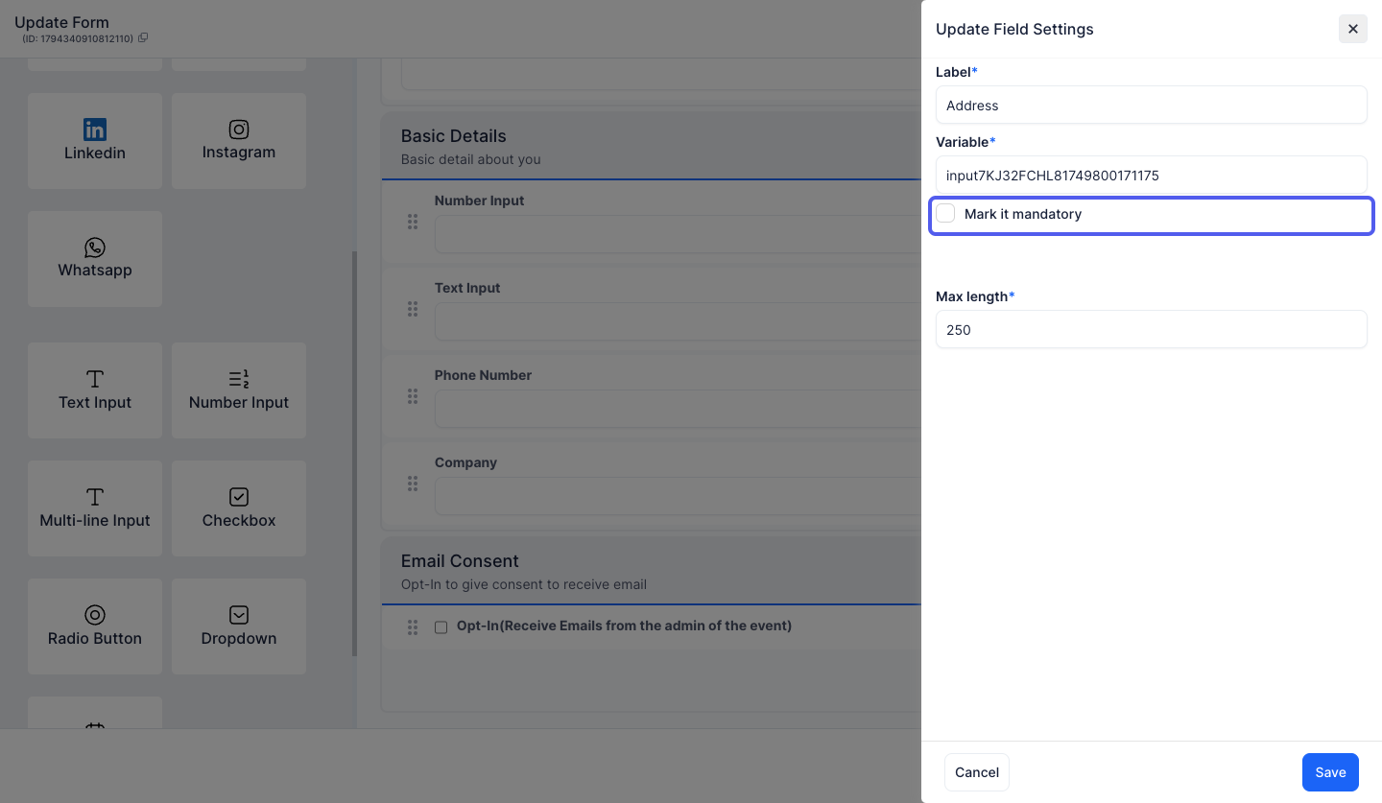Click the Checkbox field type icon
The image size is (1382, 803).
point(239,497)
